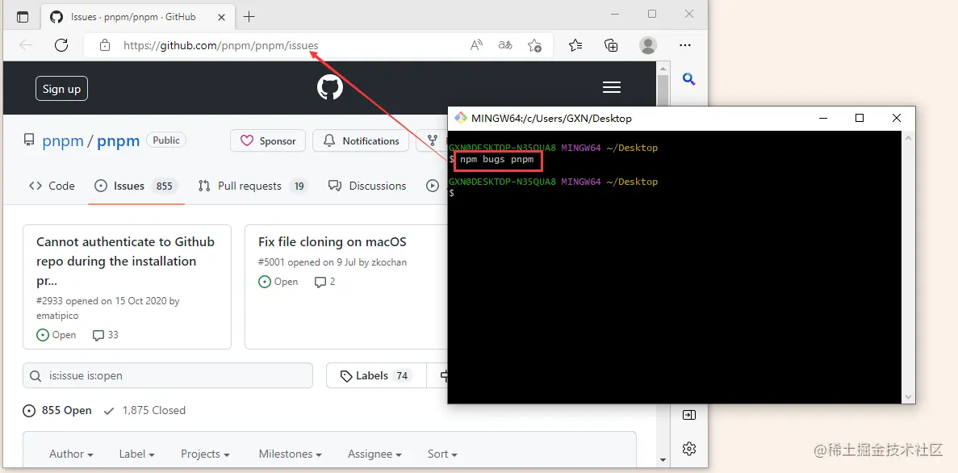Open the GitHub hamburger menu

(x=612, y=87)
